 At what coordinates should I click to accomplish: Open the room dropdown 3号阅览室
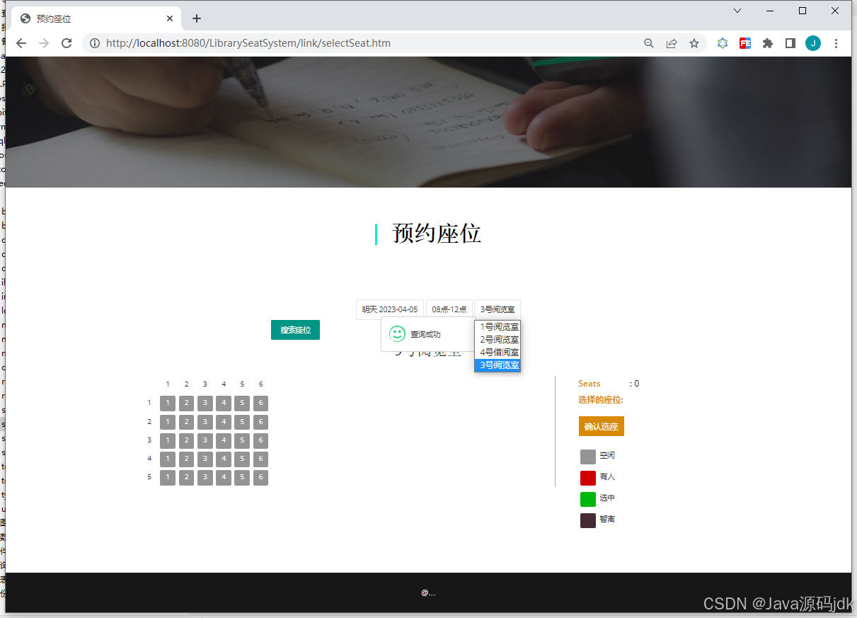point(497,309)
